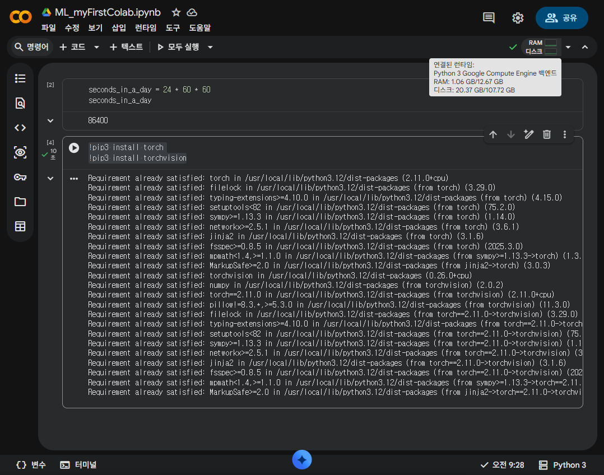
Task: Open the 도움말 menu
Action: 200,28
